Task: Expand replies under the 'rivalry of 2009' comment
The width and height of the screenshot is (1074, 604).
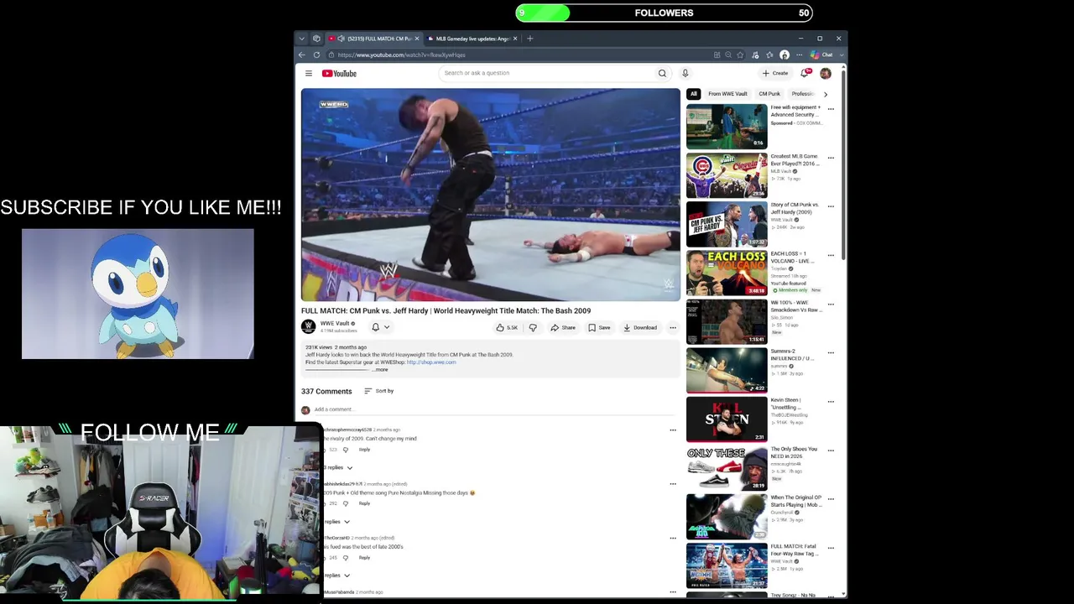Action: pyautogui.click(x=339, y=467)
